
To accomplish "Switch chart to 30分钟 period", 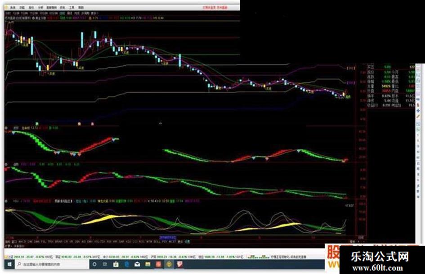I will click(x=44, y=13).
